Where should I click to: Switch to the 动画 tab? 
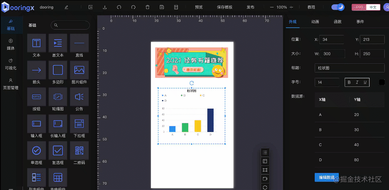(x=315, y=22)
